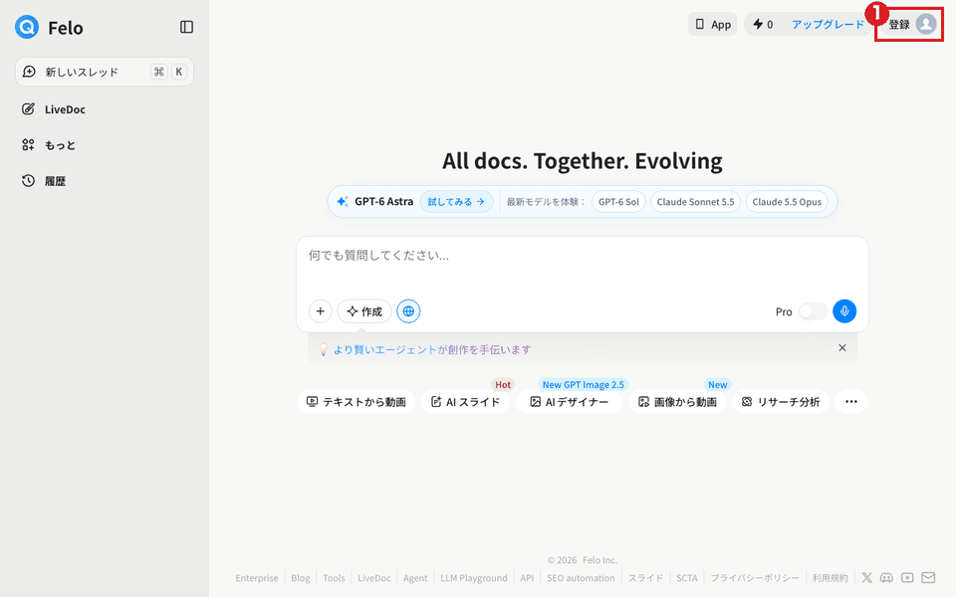The width and height of the screenshot is (956, 597).
Task: Click the lightning credits counter
Action: [x=763, y=24]
